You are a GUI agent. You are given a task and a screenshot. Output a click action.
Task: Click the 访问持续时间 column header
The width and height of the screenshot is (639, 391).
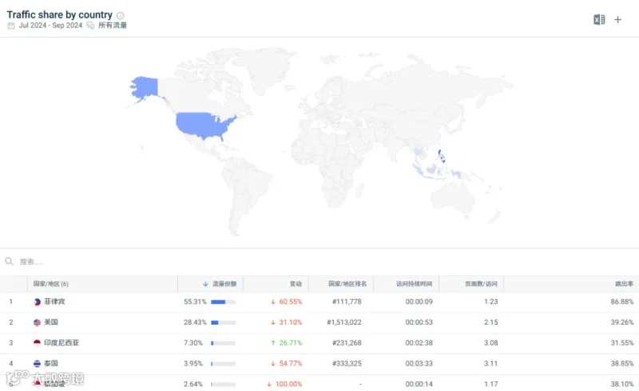click(414, 284)
